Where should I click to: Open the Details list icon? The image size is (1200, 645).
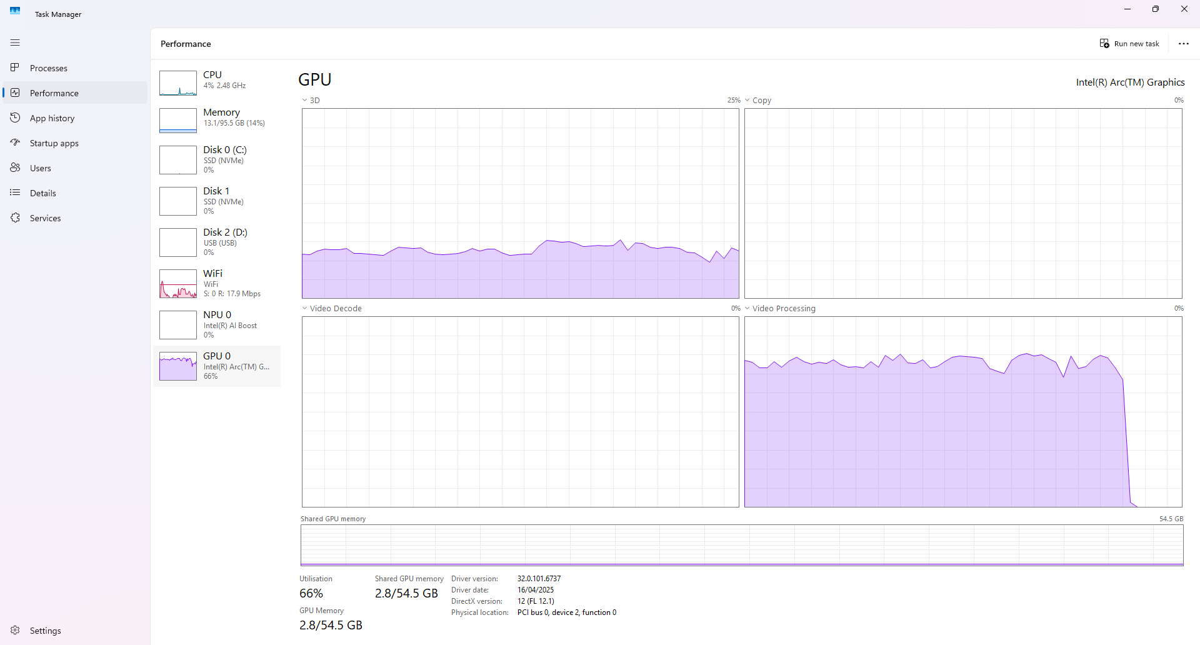click(x=15, y=192)
